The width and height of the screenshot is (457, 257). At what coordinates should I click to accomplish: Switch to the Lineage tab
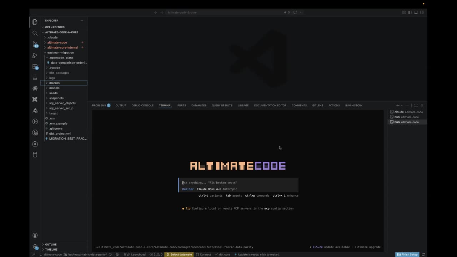pyautogui.click(x=243, y=105)
